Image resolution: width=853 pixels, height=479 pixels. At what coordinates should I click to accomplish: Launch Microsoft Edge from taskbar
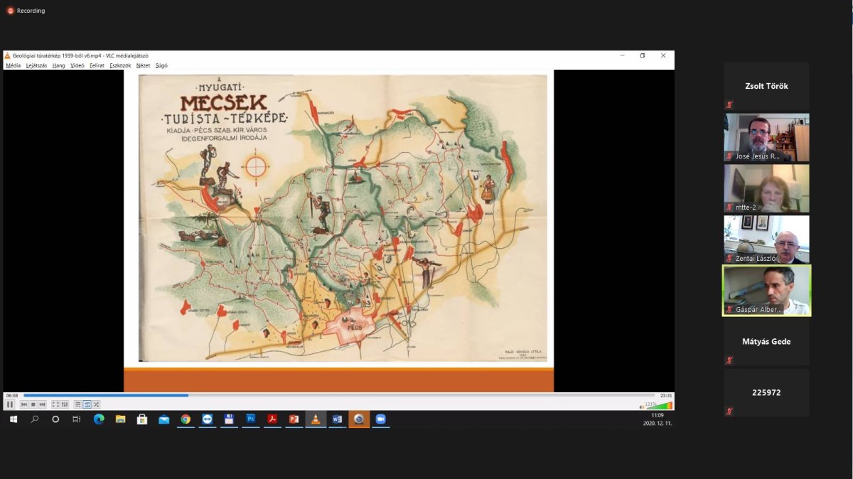click(99, 419)
